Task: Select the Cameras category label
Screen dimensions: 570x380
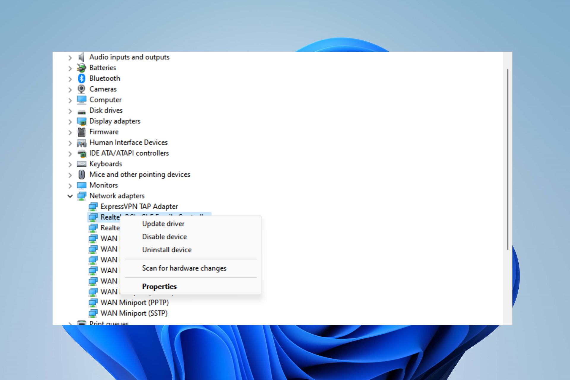Action: click(x=103, y=89)
